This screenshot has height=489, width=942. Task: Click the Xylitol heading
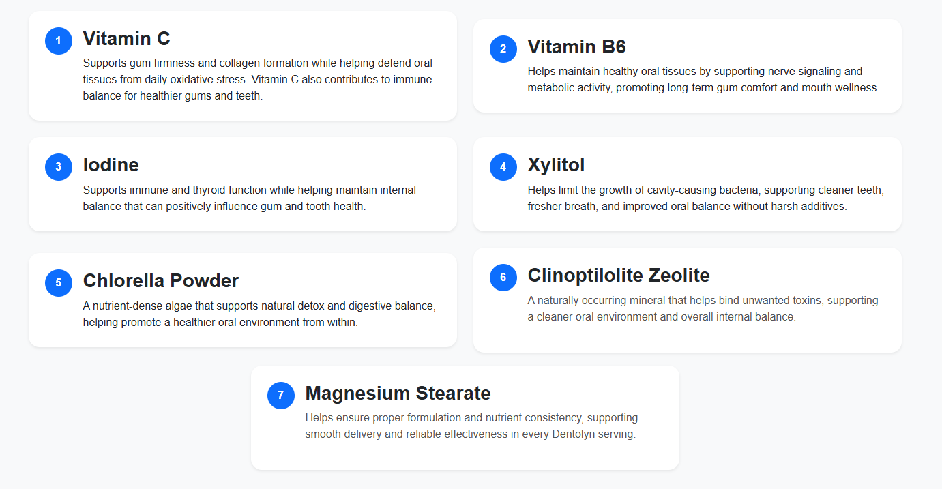coord(556,164)
